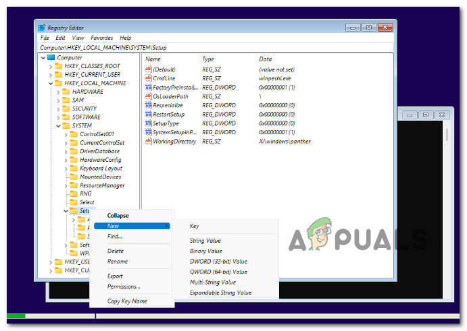
Task: Expand the ControlSet001 node arrow
Action: pyautogui.click(x=66, y=134)
